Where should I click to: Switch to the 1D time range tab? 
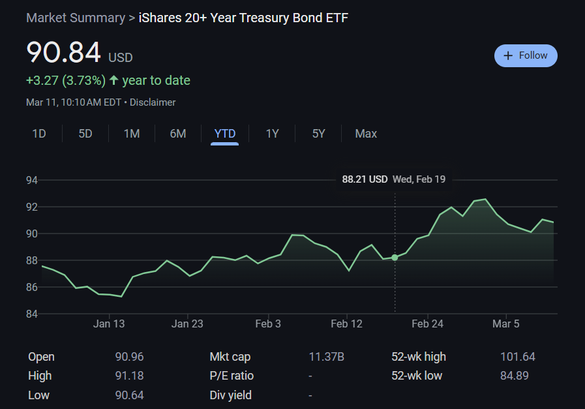click(39, 134)
